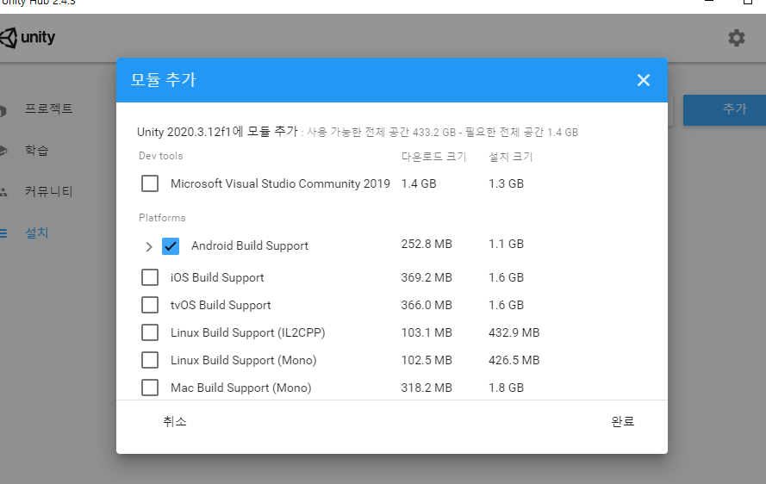Click tvOS download size 366.0 MB
766x484 pixels.
coord(427,305)
